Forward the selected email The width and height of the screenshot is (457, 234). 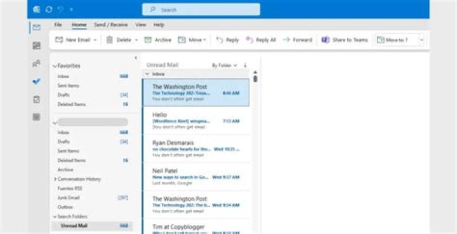298,40
